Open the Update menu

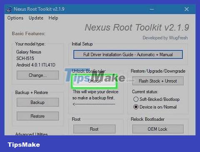(x=36, y=18)
